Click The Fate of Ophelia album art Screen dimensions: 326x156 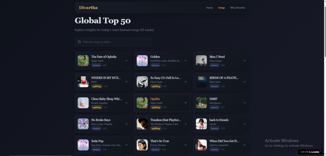[83, 61]
